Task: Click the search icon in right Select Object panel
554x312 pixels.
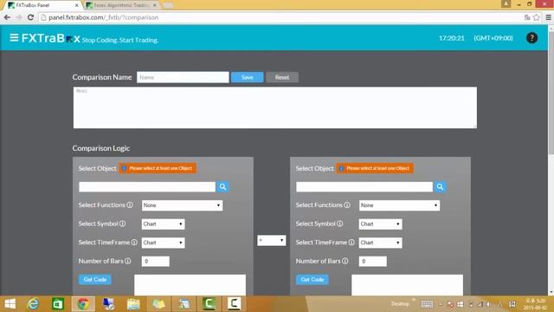Action: coord(440,187)
